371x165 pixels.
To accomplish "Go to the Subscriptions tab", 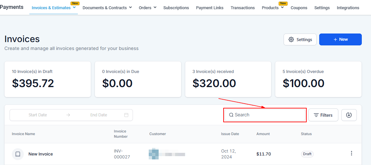I will [176, 8].
